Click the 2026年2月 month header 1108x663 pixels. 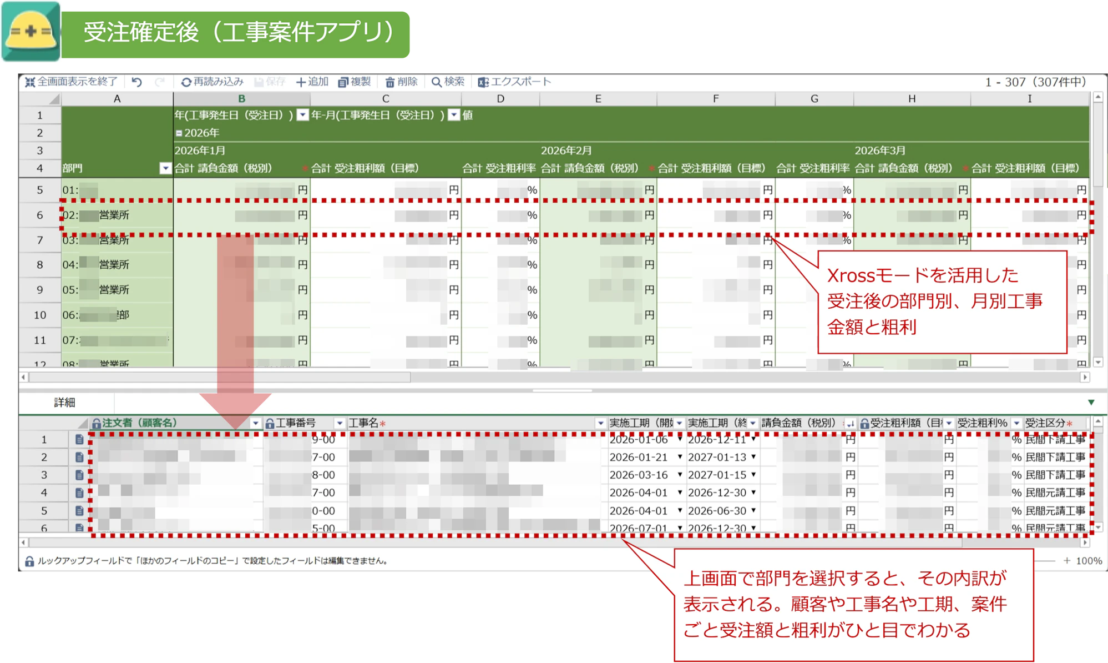pyautogui.click(x=566, y=150)
